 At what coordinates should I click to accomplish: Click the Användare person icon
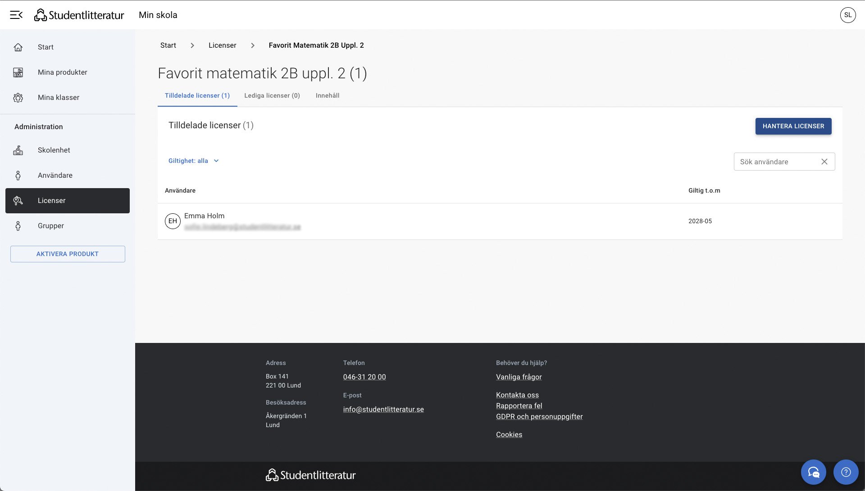tap(18, 176)
